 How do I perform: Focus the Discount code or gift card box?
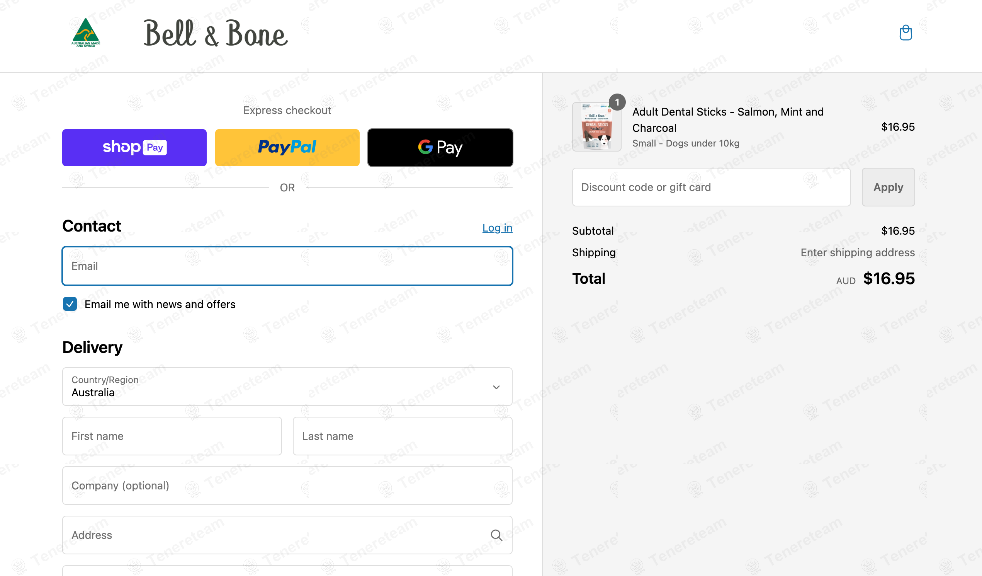coord(711,187)
